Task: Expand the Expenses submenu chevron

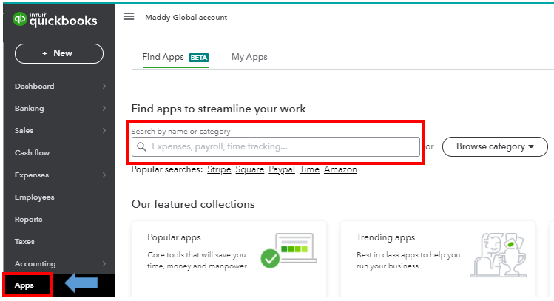Action: coord(104,175)
